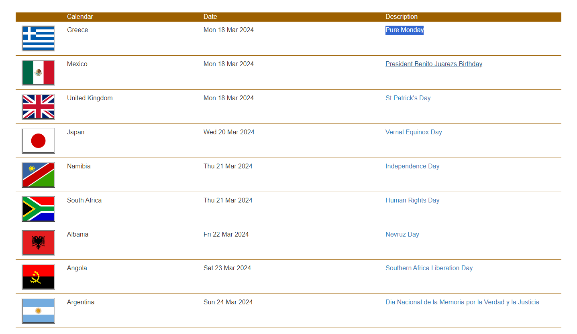This screenshot has height=334, width=577.
Task: Click the Greece flag icon
Action: [38, 38]
